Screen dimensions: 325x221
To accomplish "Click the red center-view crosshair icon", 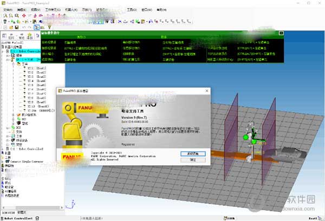I will point(24,16).
